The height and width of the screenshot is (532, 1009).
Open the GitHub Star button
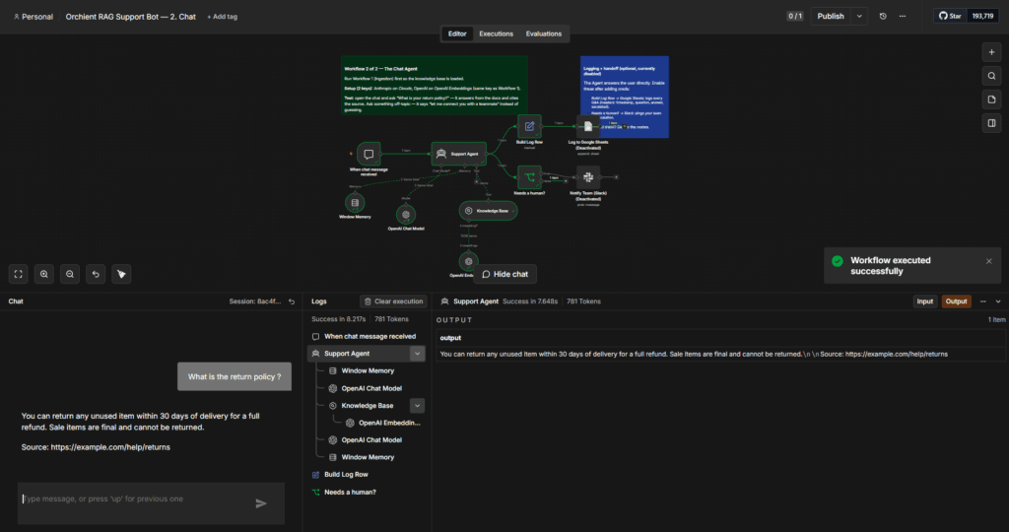(950, 16)
